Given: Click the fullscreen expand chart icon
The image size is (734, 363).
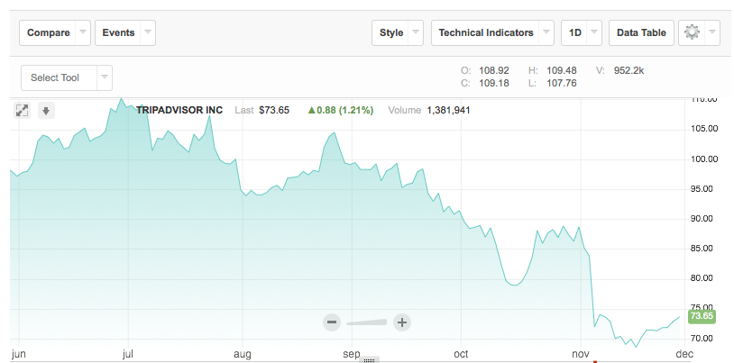Looking at the screenshot, I should coord(23,110).
